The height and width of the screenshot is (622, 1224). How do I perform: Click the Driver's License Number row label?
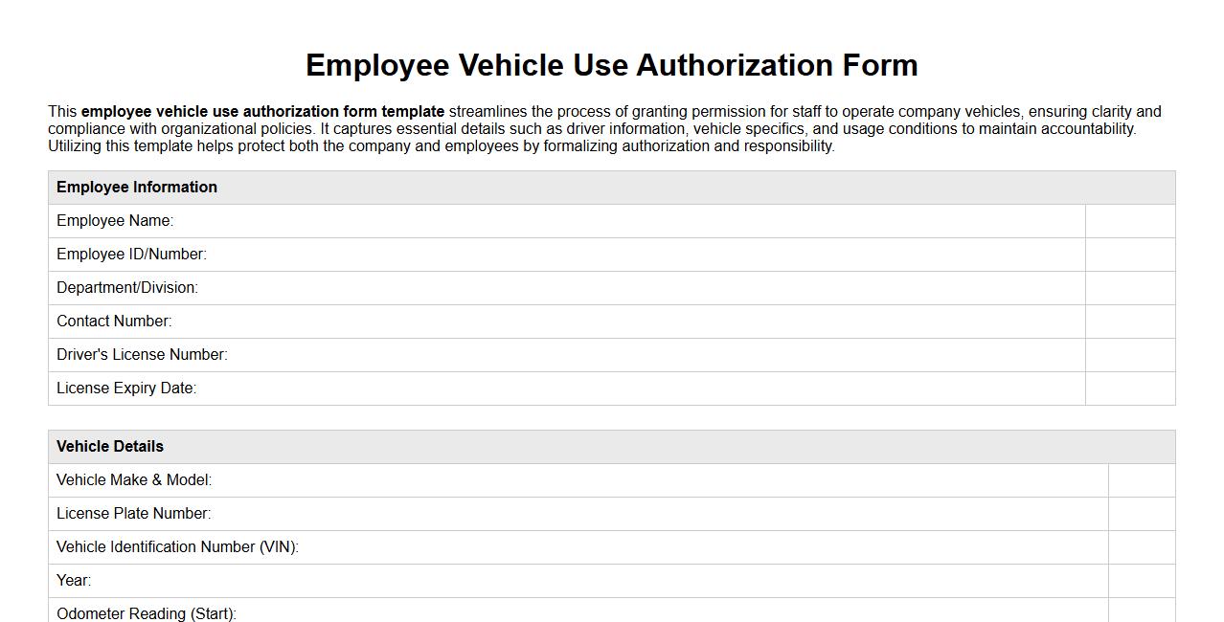point(142,354)
